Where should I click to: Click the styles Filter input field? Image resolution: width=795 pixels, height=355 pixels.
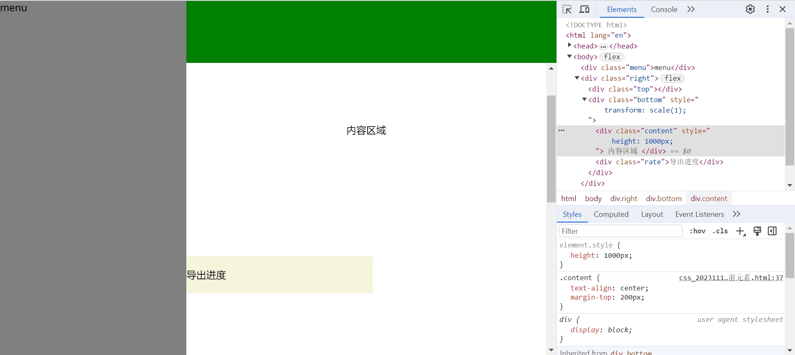[620, 231]
